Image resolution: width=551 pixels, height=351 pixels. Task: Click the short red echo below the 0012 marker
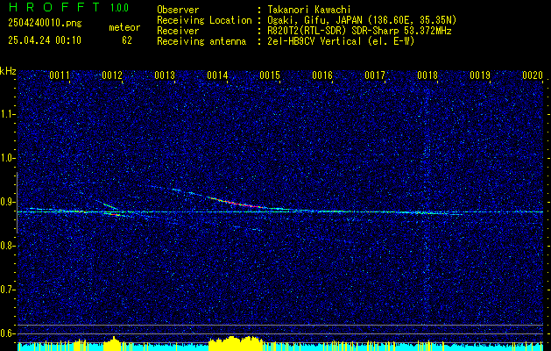[112, 214]
